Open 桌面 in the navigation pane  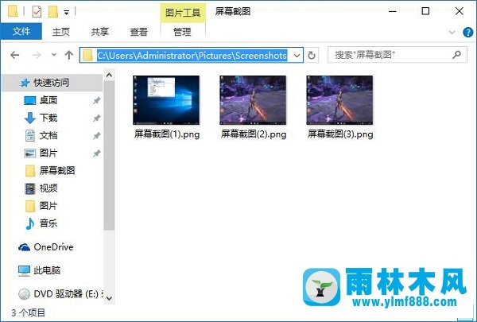(x=48, y=100)
